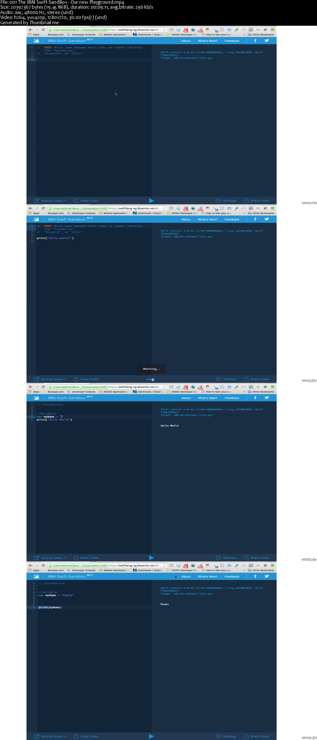This screenshot has width=317, height=740.
Task: Click Clear Code in the 00:05:40 frame
Action: point(86,558)
